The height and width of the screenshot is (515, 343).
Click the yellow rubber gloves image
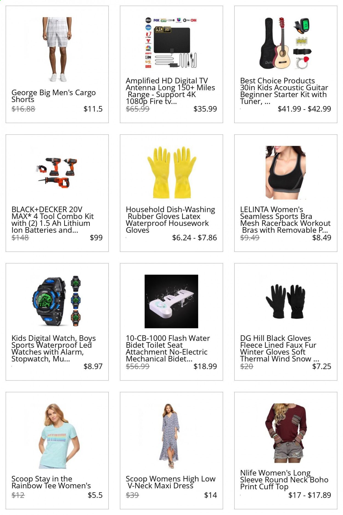coord(171,172)
